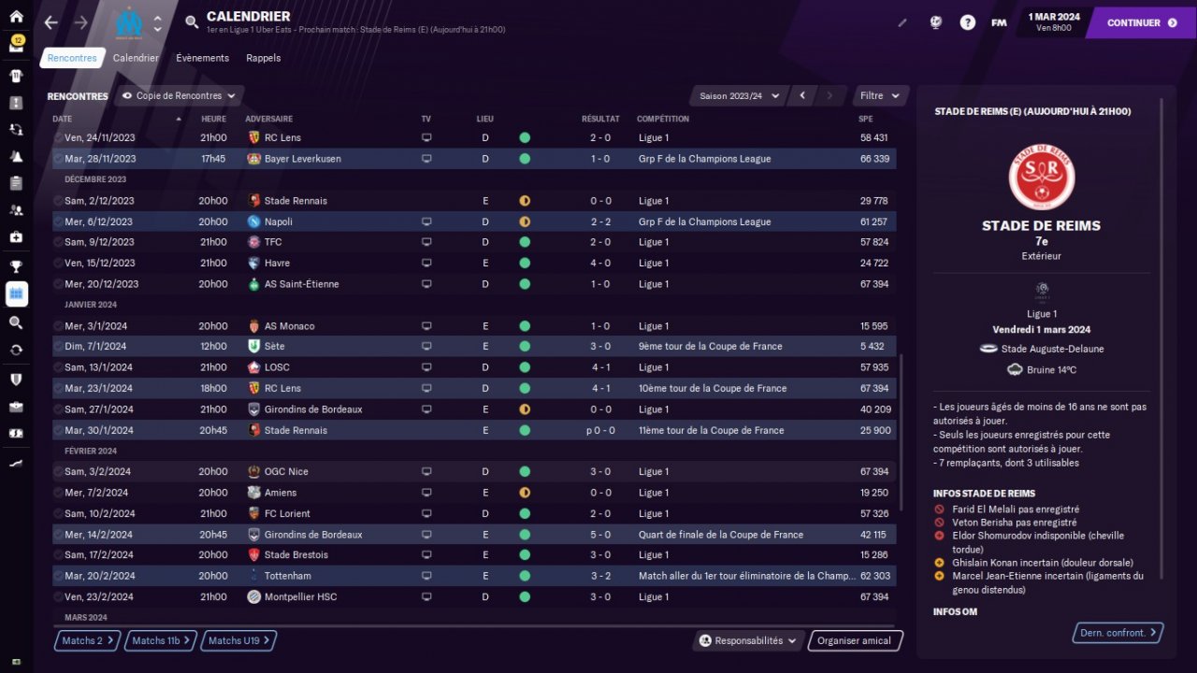Click the Napoli club badge
The height and width of the screenshot is (673, 1197).
[x=253, y=222]
